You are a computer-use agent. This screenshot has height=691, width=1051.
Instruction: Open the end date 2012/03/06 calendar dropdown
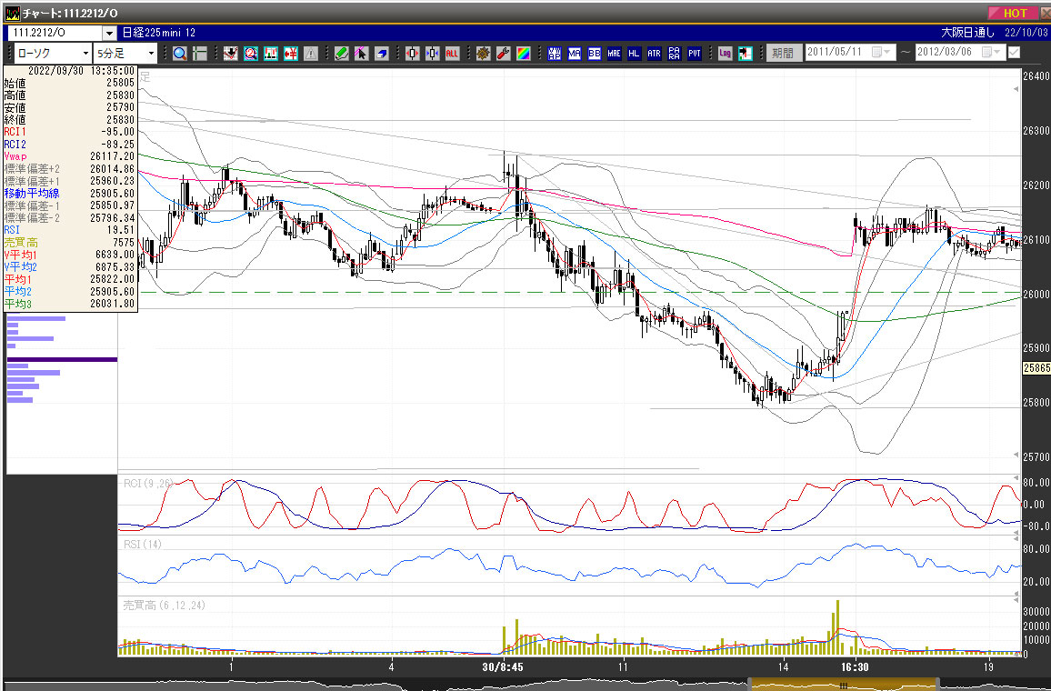(991, 52)
